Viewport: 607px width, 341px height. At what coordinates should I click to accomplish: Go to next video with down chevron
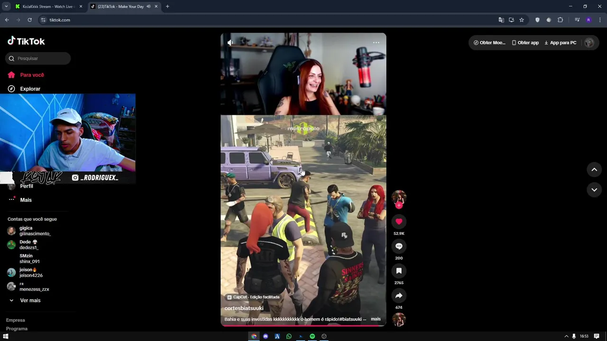click(x=594, y=189)
